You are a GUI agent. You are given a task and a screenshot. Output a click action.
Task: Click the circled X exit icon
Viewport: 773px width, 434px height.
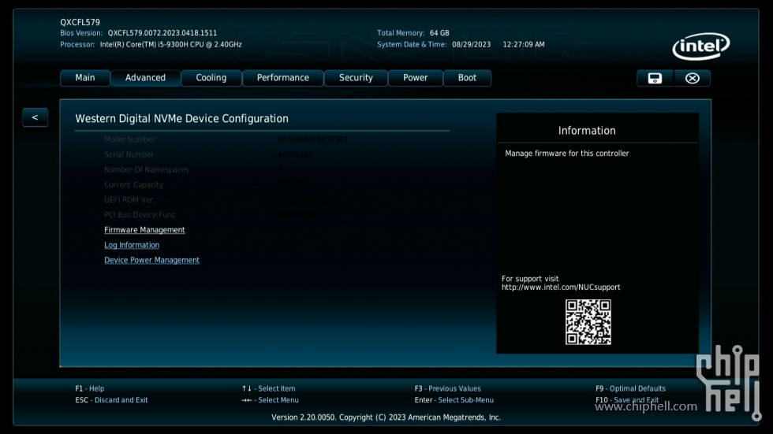click(693, 78)
